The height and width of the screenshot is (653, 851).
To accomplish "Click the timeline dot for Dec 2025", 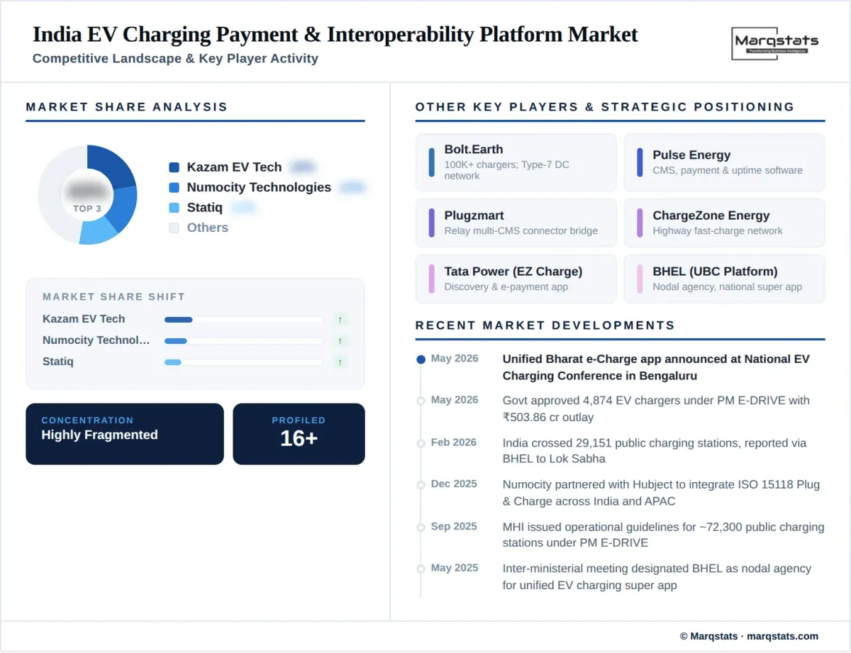I will point(421,485).
